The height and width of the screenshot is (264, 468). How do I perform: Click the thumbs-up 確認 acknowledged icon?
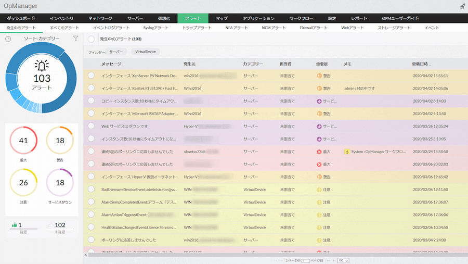(14, 225)
